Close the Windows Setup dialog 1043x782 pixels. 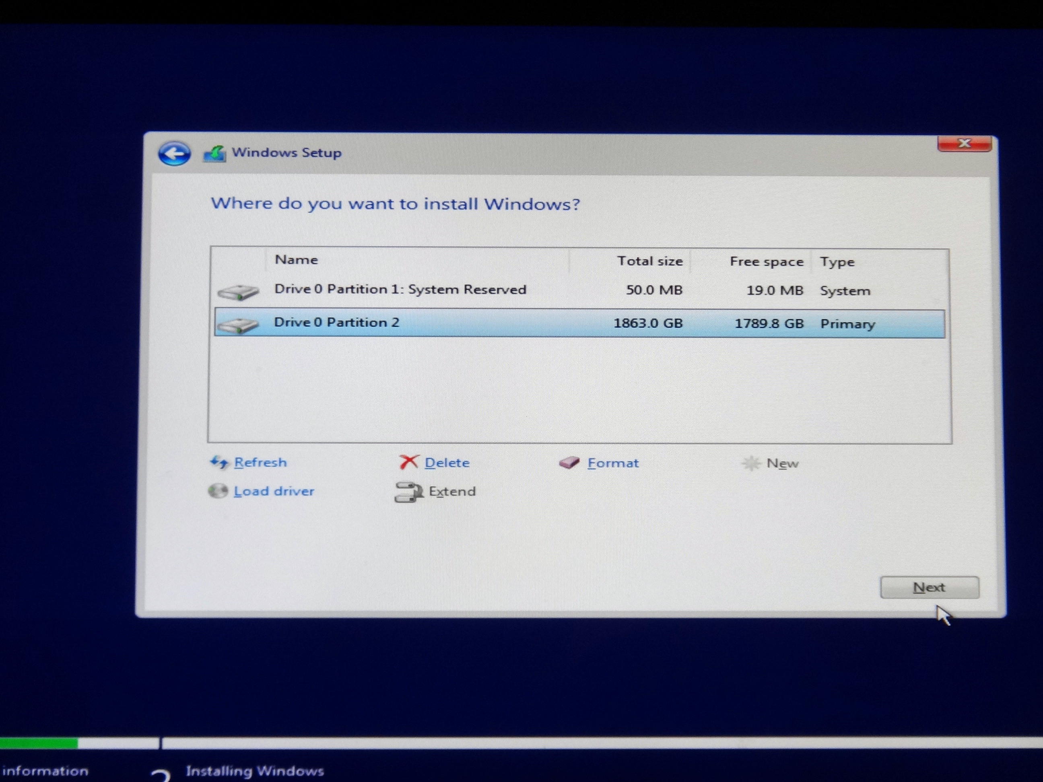click(965, 144)
